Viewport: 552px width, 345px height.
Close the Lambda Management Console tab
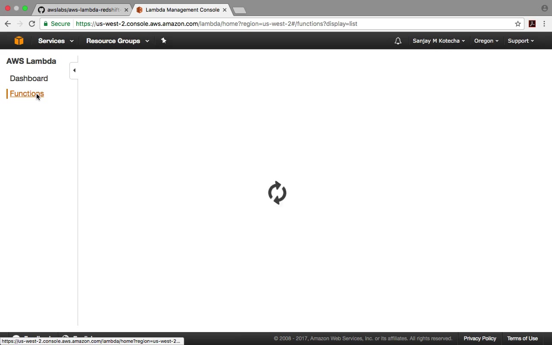[x=224, y=9]
